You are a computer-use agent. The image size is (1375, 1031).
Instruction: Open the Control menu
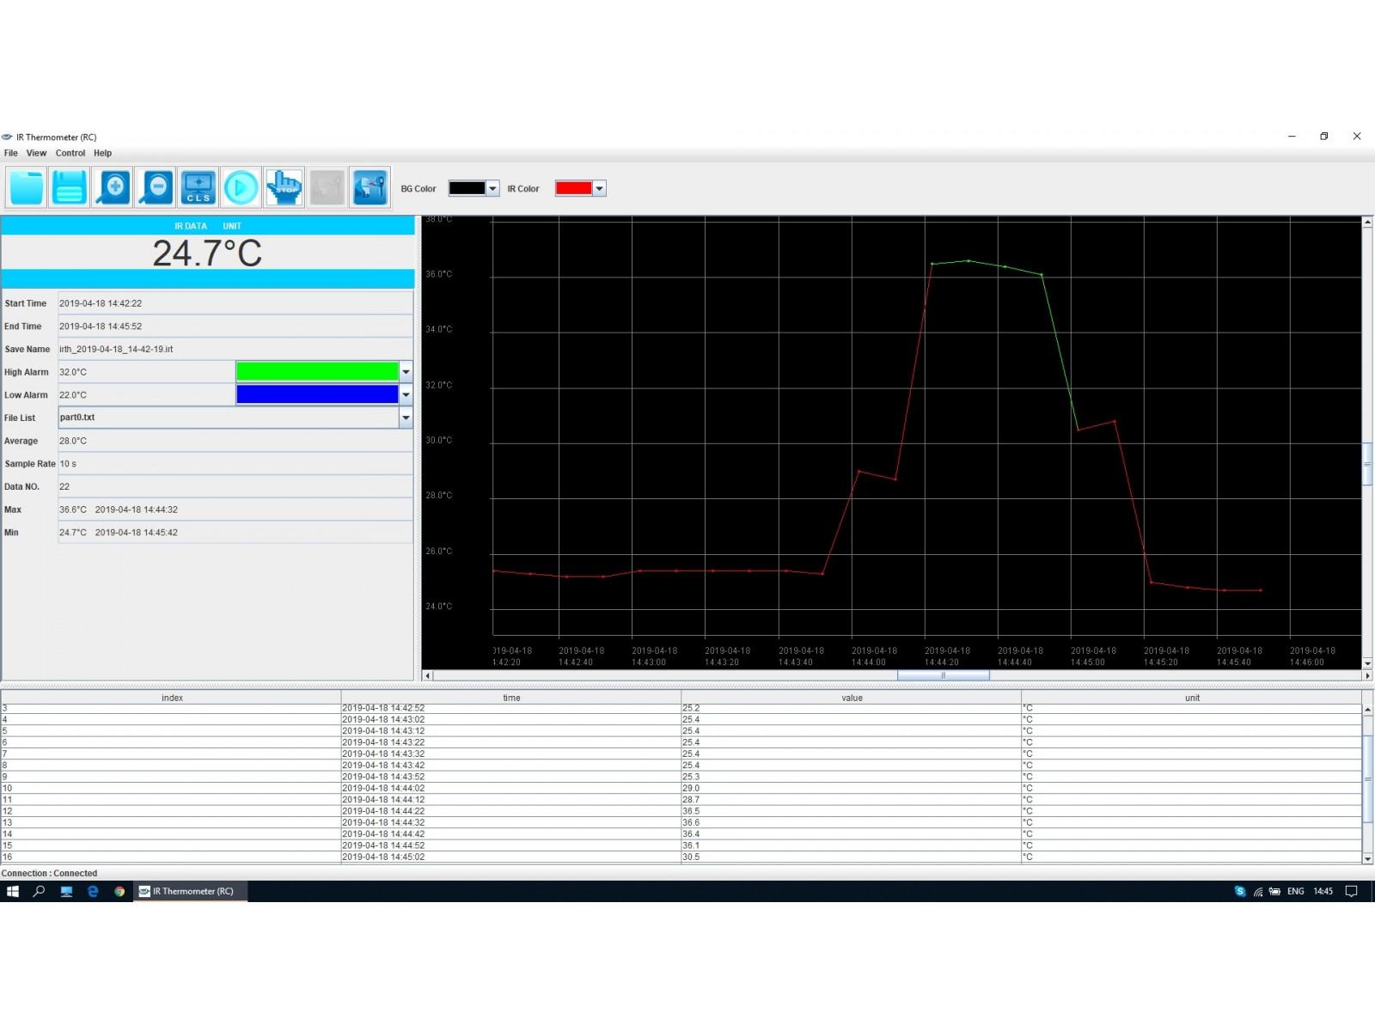click(70, 153)
